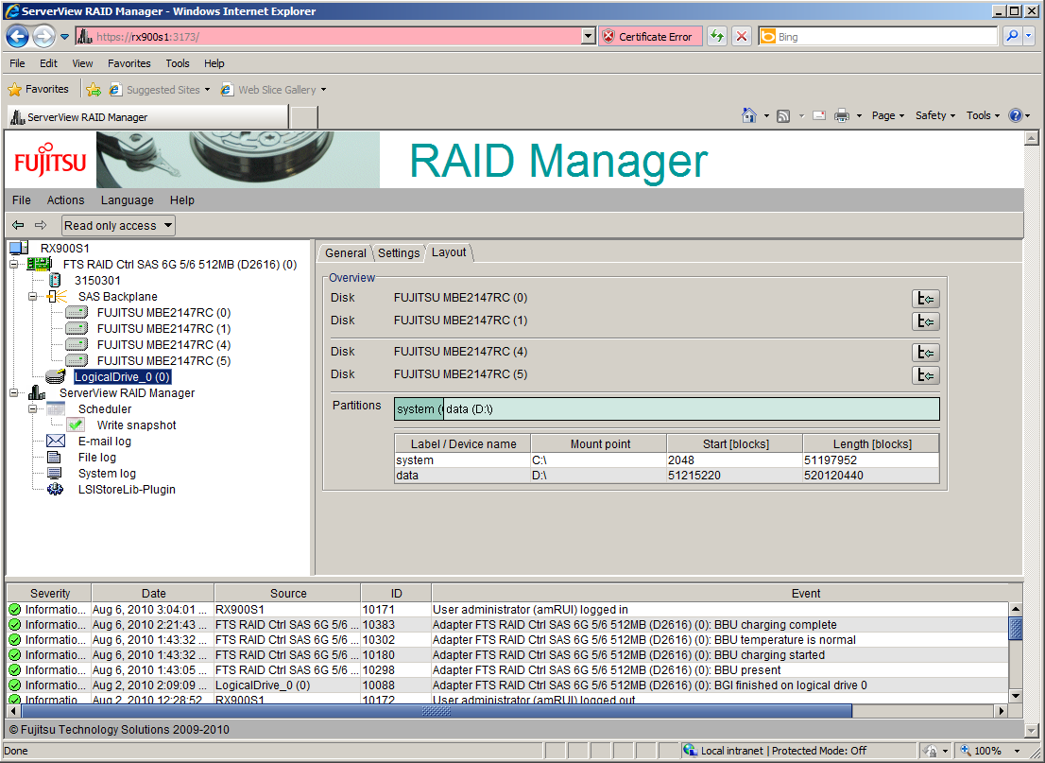This screenshot has height=763, width=1045.
Task: Switch to the Settings tab
Action: point(399,252)
